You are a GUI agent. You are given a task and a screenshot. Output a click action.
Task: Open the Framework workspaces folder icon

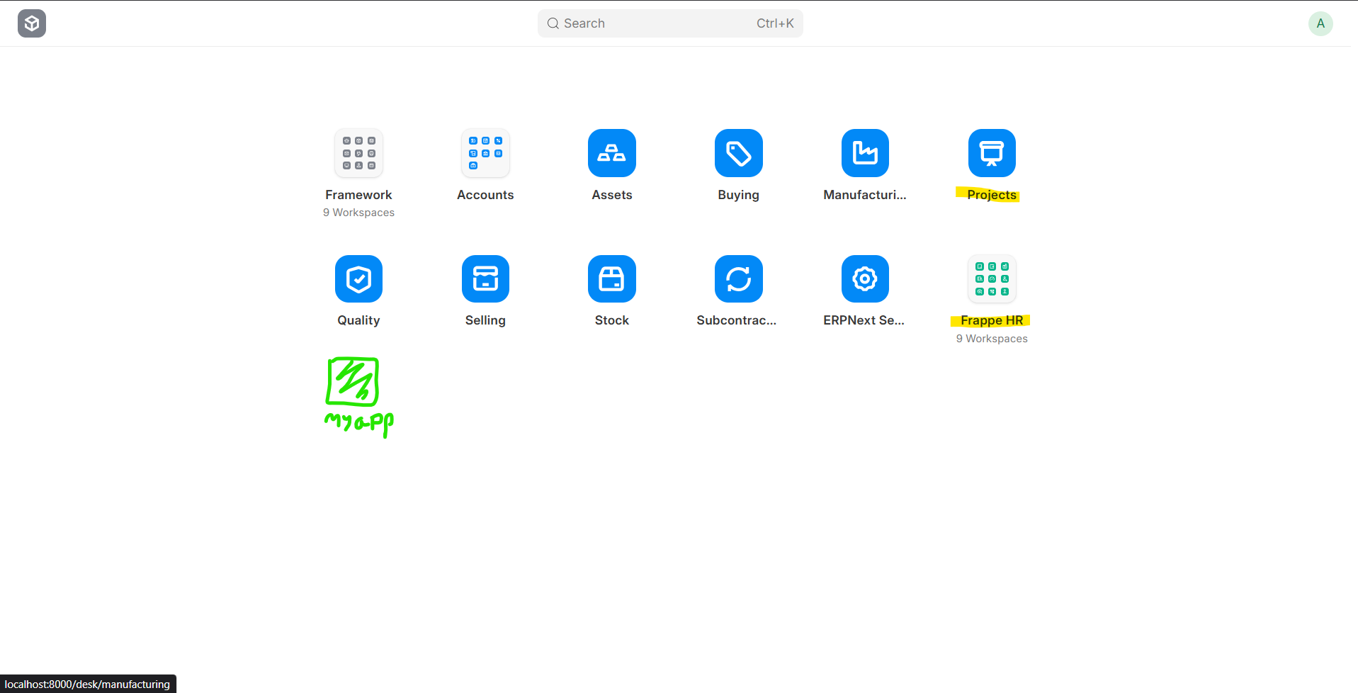pos(358,153)
